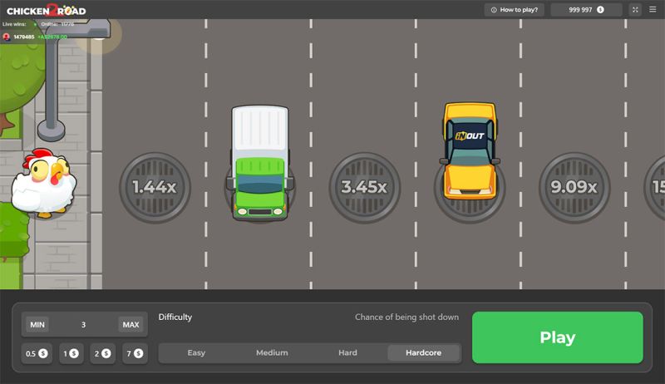Screen dimensions: 665x384
Task: Choose the 0.5 preset bet
Action: click(37, 353)
